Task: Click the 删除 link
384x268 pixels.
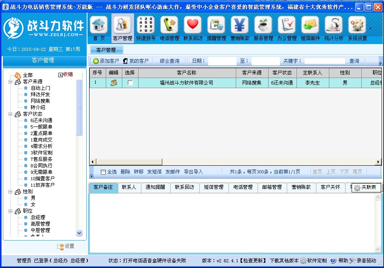Action: click(x=126, y=172)
